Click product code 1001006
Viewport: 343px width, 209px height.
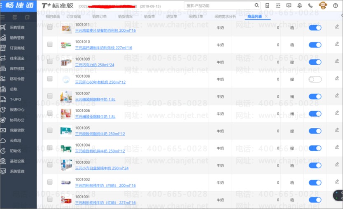click(82, 110)
